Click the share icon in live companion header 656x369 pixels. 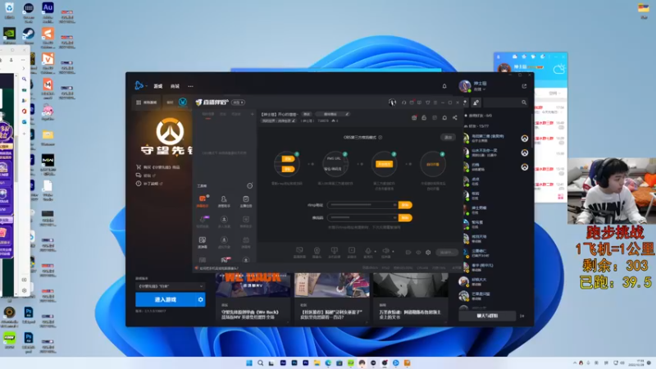455,118
